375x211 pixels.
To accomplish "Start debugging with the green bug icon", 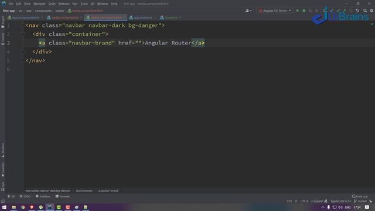I will [304, 11].
